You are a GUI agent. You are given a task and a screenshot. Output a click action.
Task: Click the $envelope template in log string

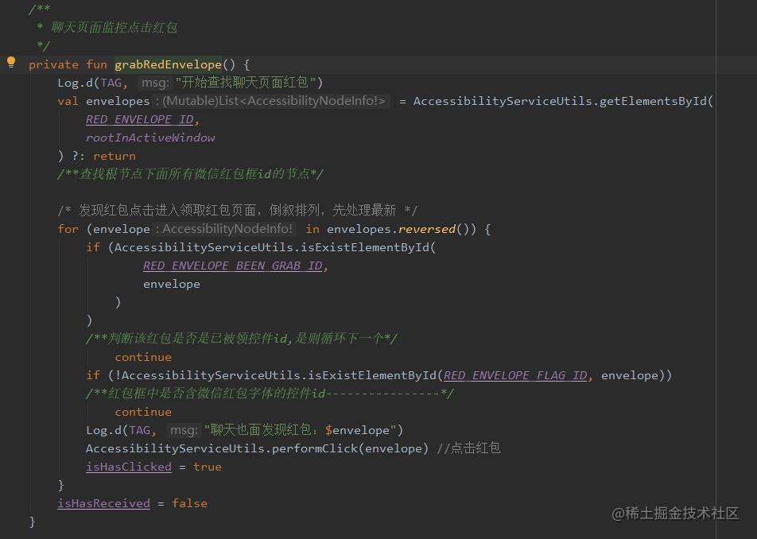[x=357, y=430]
